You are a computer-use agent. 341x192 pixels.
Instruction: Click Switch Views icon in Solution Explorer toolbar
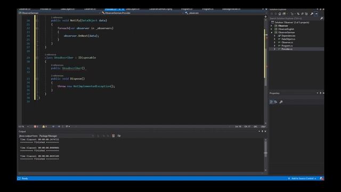(x=284, y=14)
